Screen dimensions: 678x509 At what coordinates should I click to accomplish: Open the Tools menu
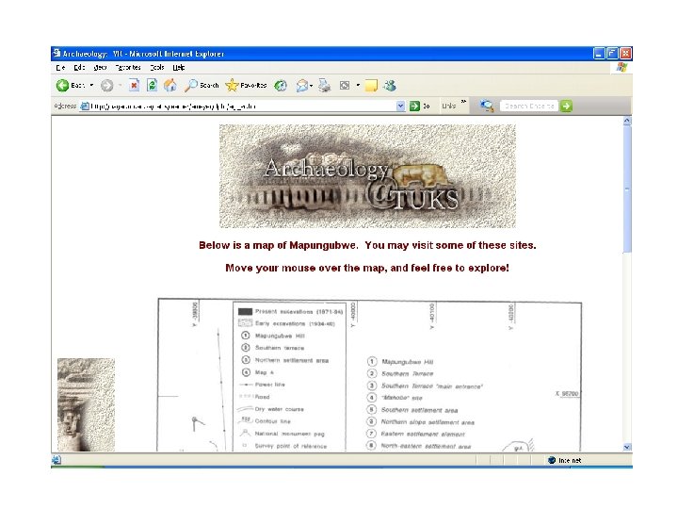(x=157, y=68)
